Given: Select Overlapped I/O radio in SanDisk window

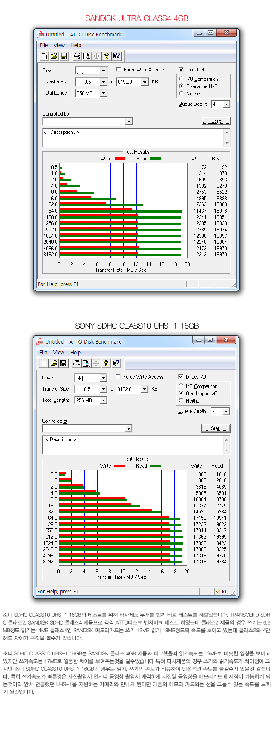Looking at the screenshot, I should coord(182,86).
